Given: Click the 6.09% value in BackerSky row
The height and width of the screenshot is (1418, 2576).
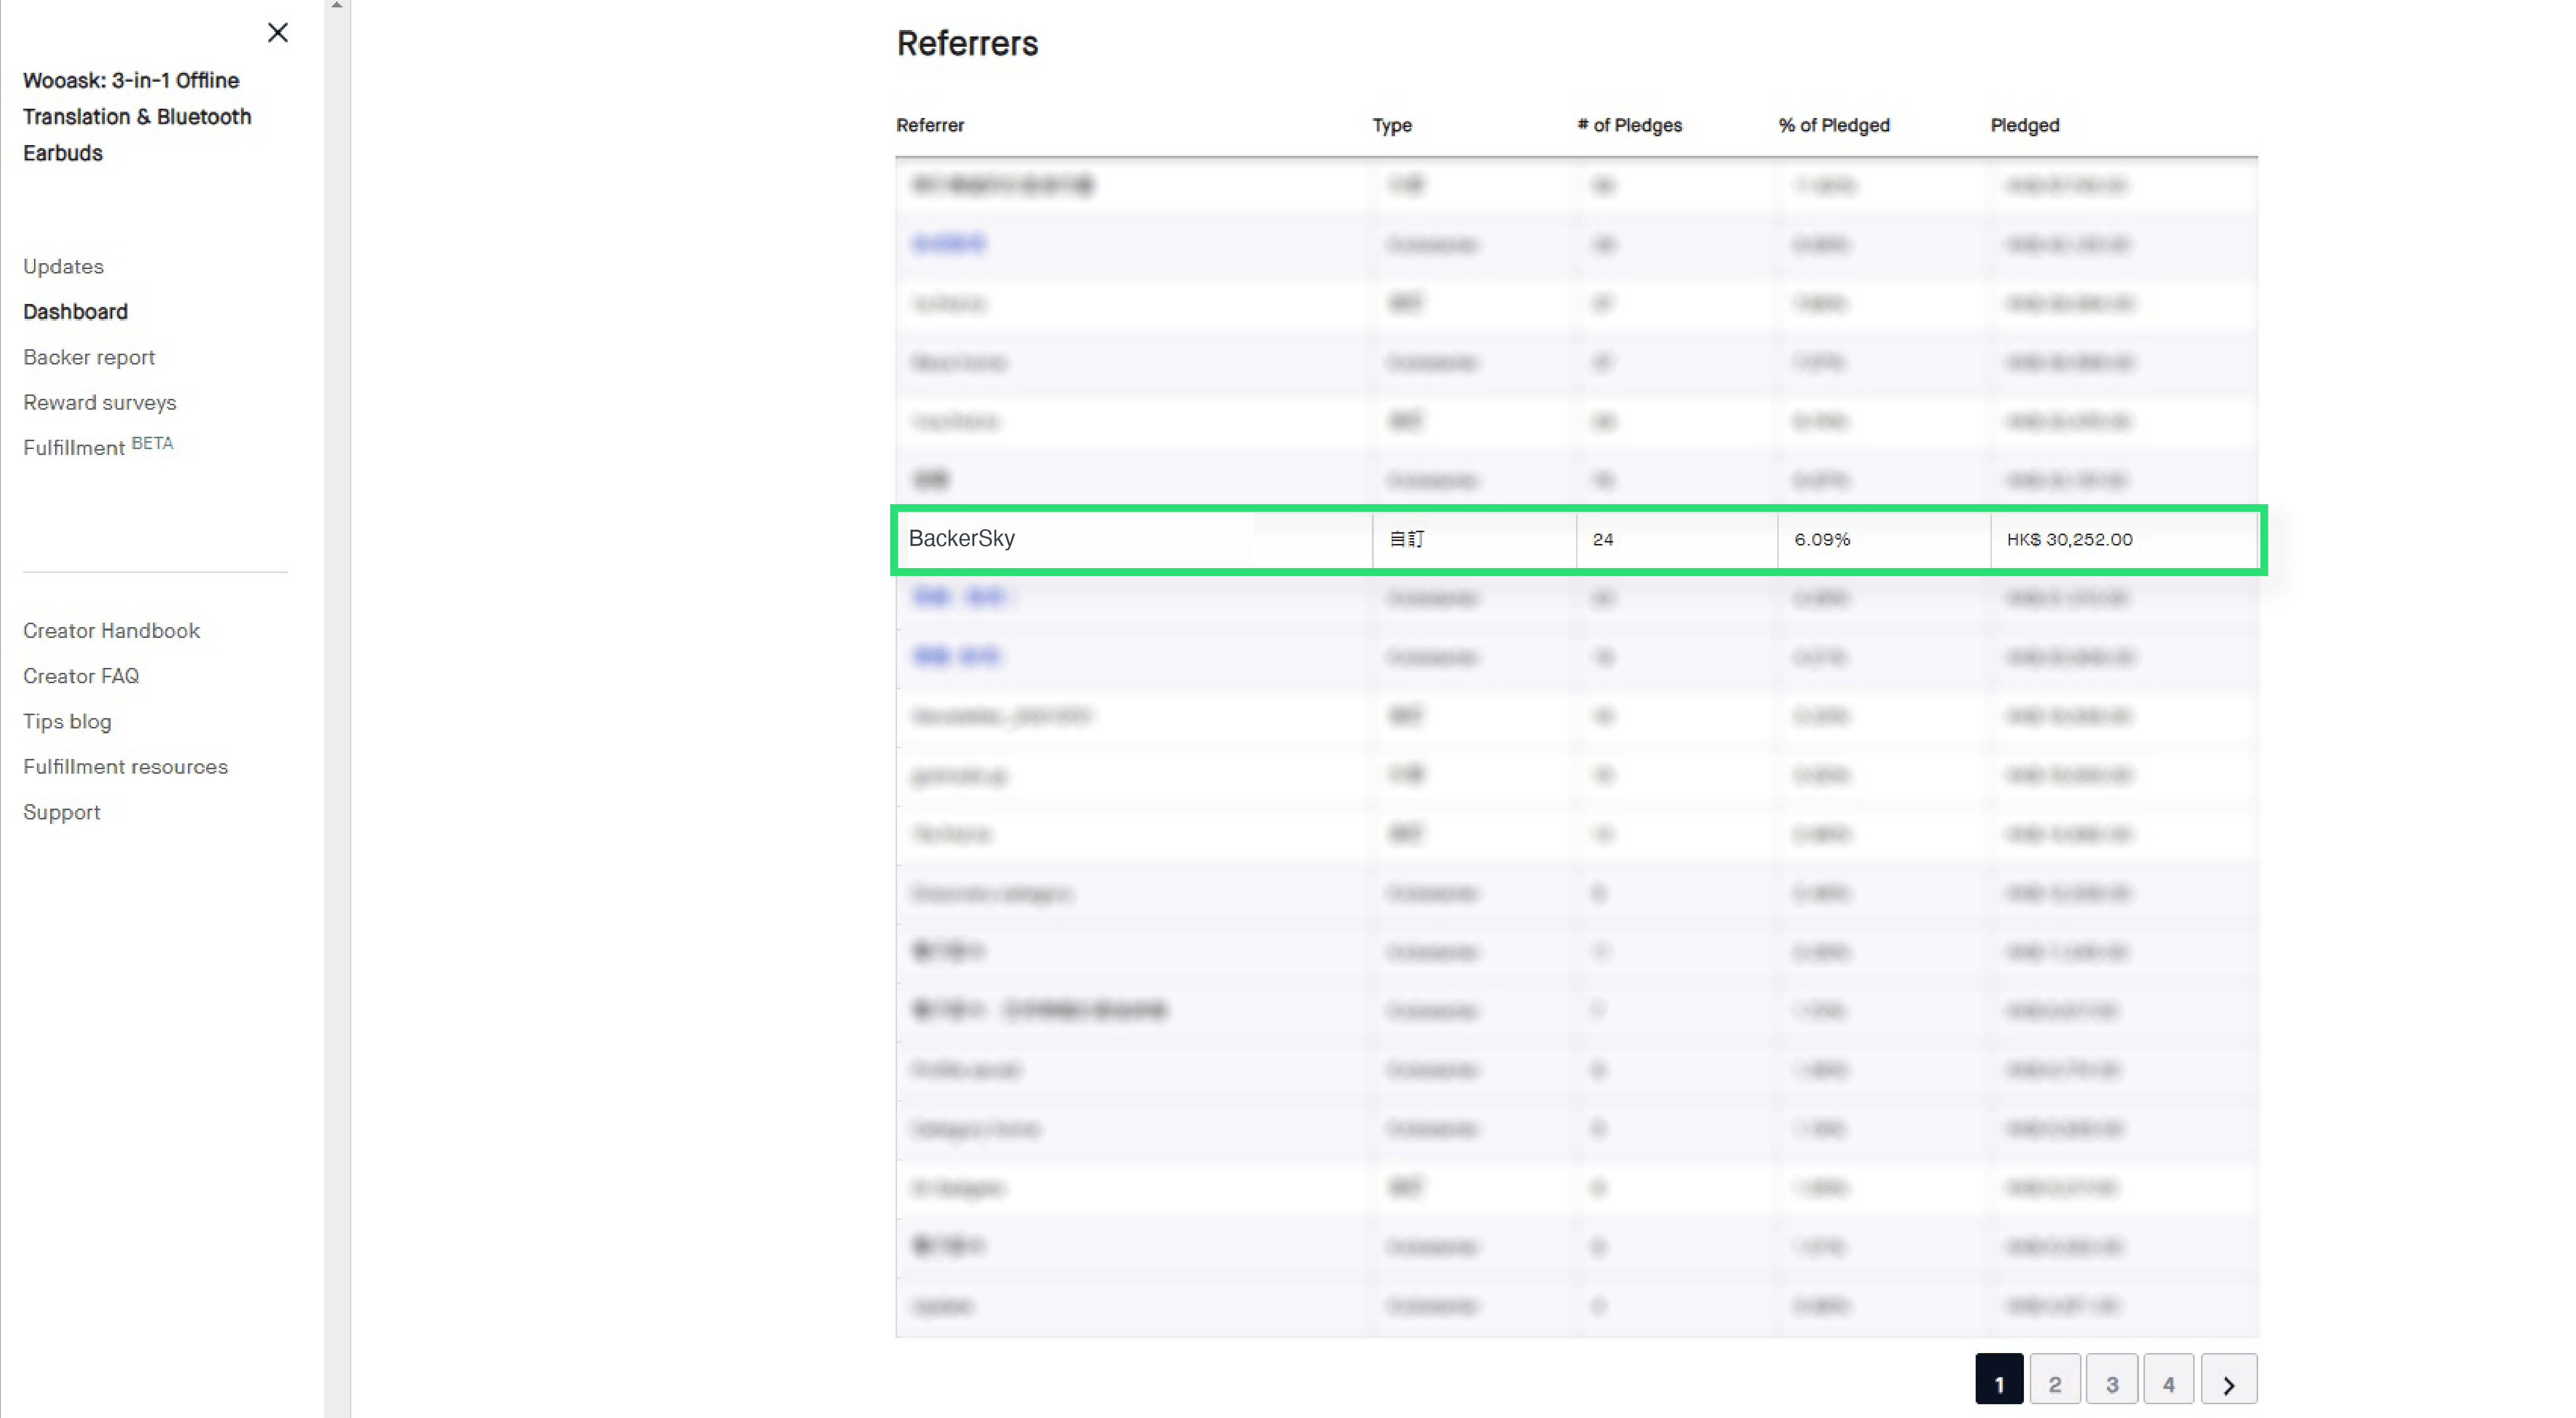Looking at the screenshot, I should [x=1822, y=540].
